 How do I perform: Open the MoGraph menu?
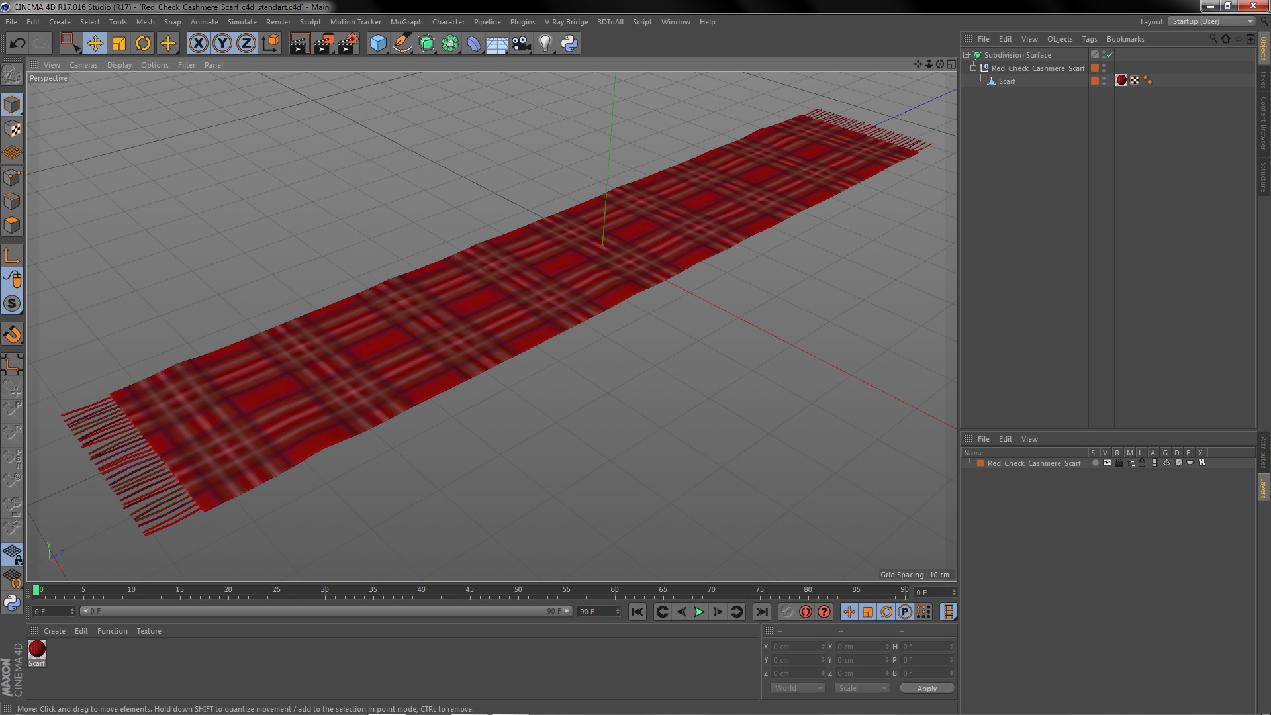pyautogui.click(x=406, y=22)
